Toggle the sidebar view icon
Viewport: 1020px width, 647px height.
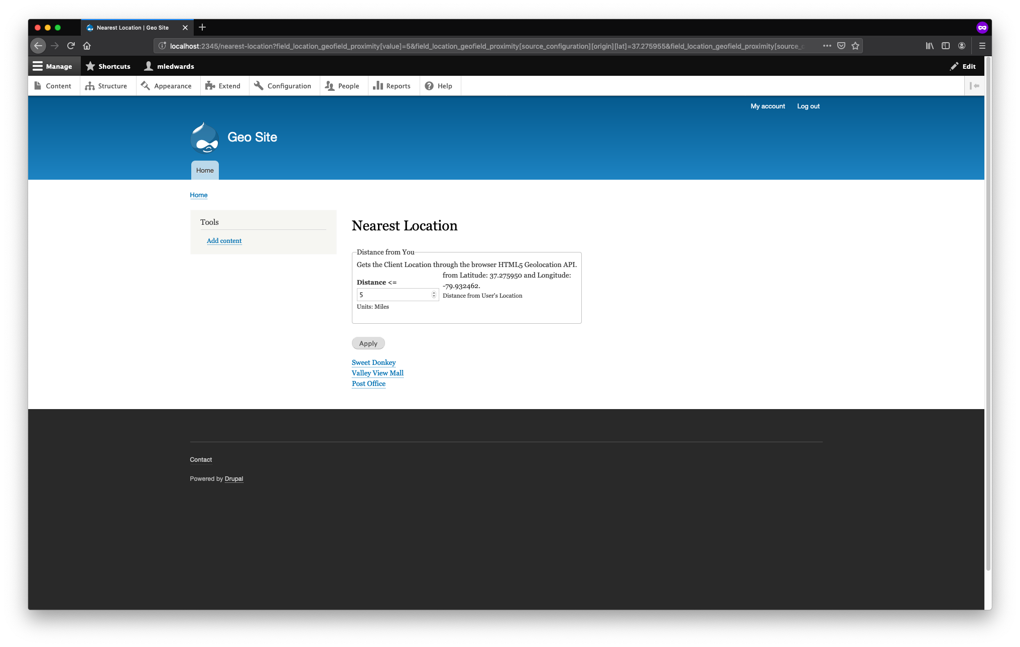[x=946, y=46]
